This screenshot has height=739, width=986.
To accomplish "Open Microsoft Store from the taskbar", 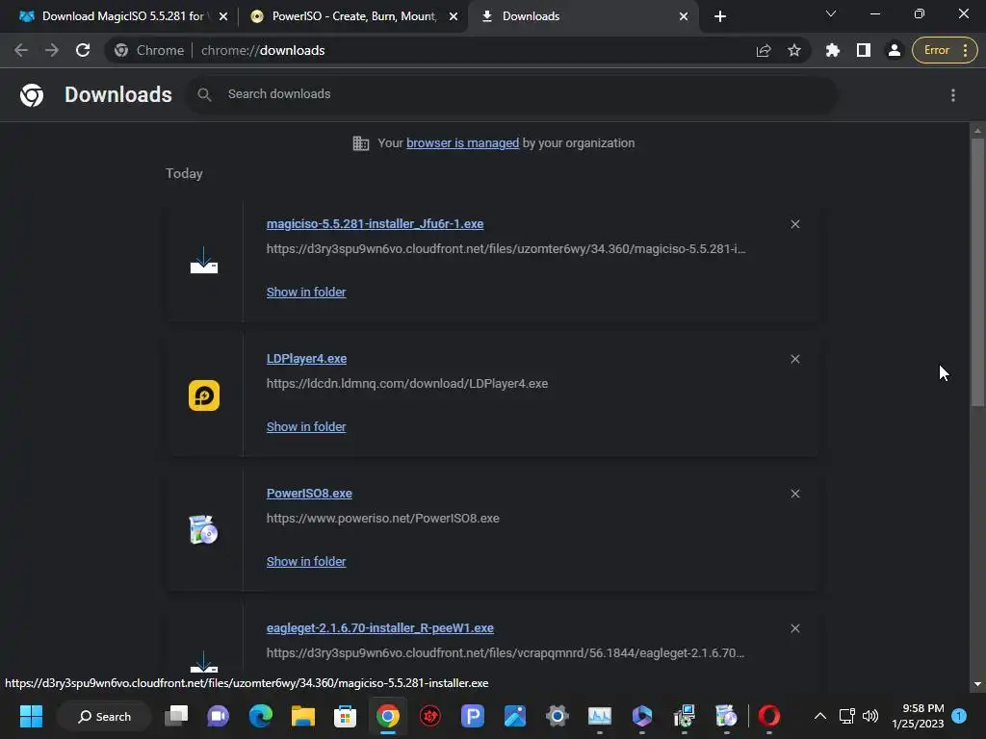I will click(345, 716).
